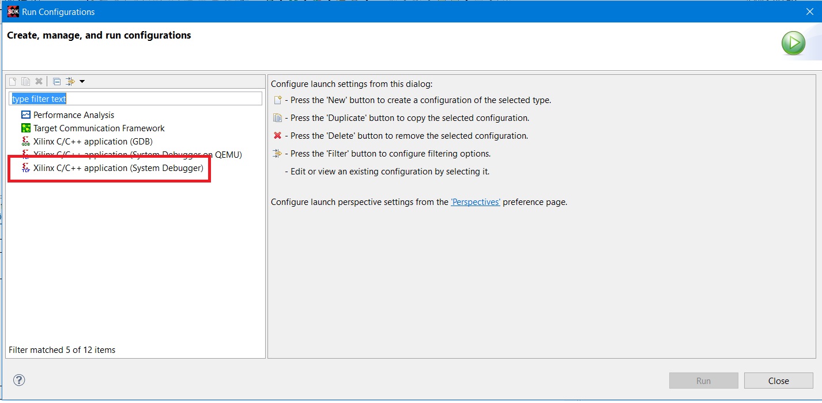822x403 pixels.
Task: Open the filter options dropdown arrow
Action: click(x=82, y=81)
